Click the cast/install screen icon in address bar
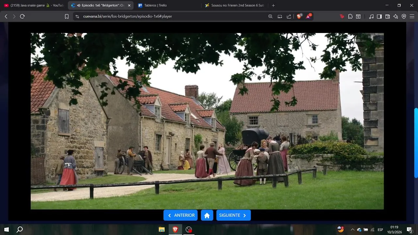Image resolution: width=418 pixels, height=235 pixels. tap(280, 16)
